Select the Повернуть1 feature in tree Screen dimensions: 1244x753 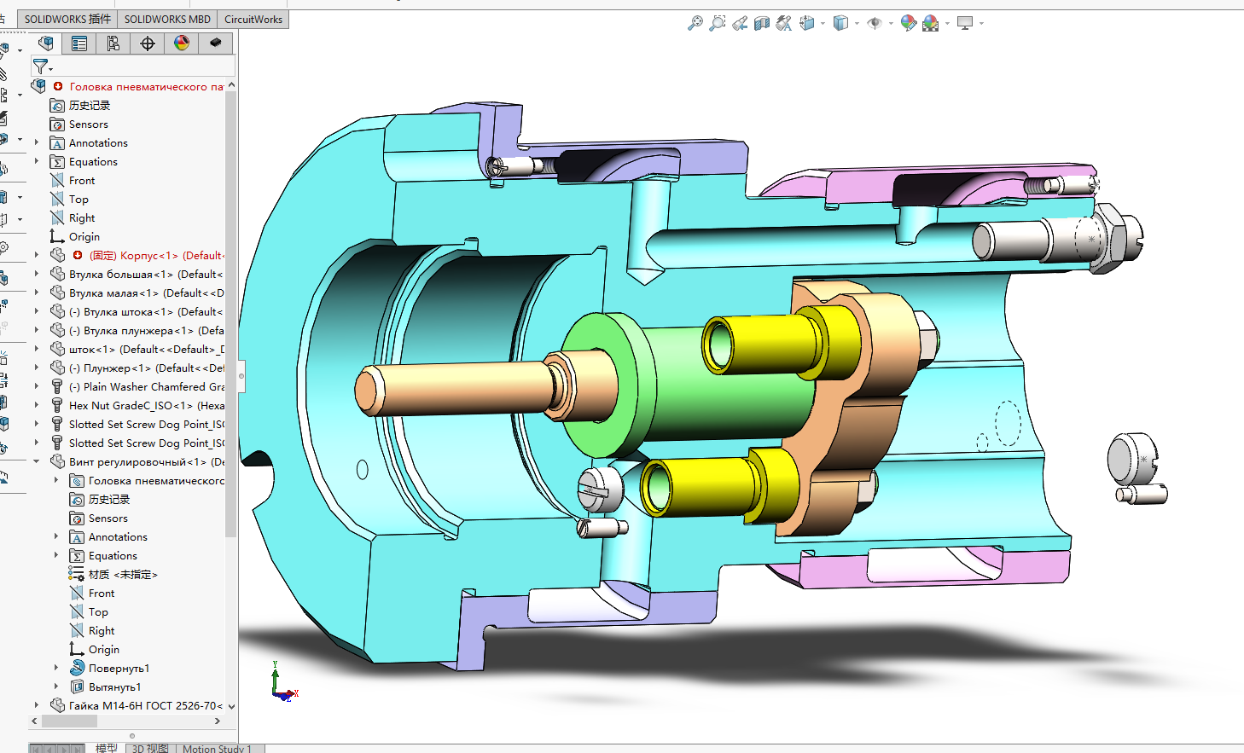click(119, 668)
